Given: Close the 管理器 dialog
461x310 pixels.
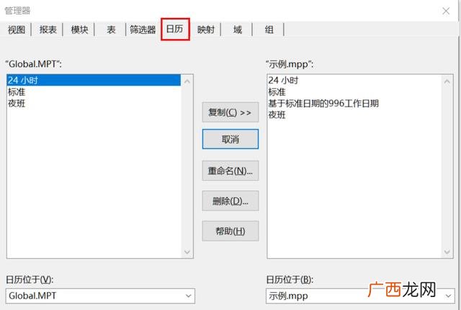Looking at the screenshot, I should (446, 11).
